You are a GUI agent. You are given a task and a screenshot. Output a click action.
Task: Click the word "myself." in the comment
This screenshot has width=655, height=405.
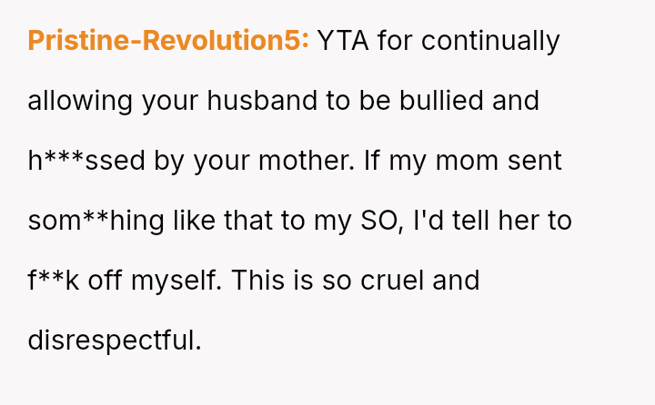tap(176, 281)
